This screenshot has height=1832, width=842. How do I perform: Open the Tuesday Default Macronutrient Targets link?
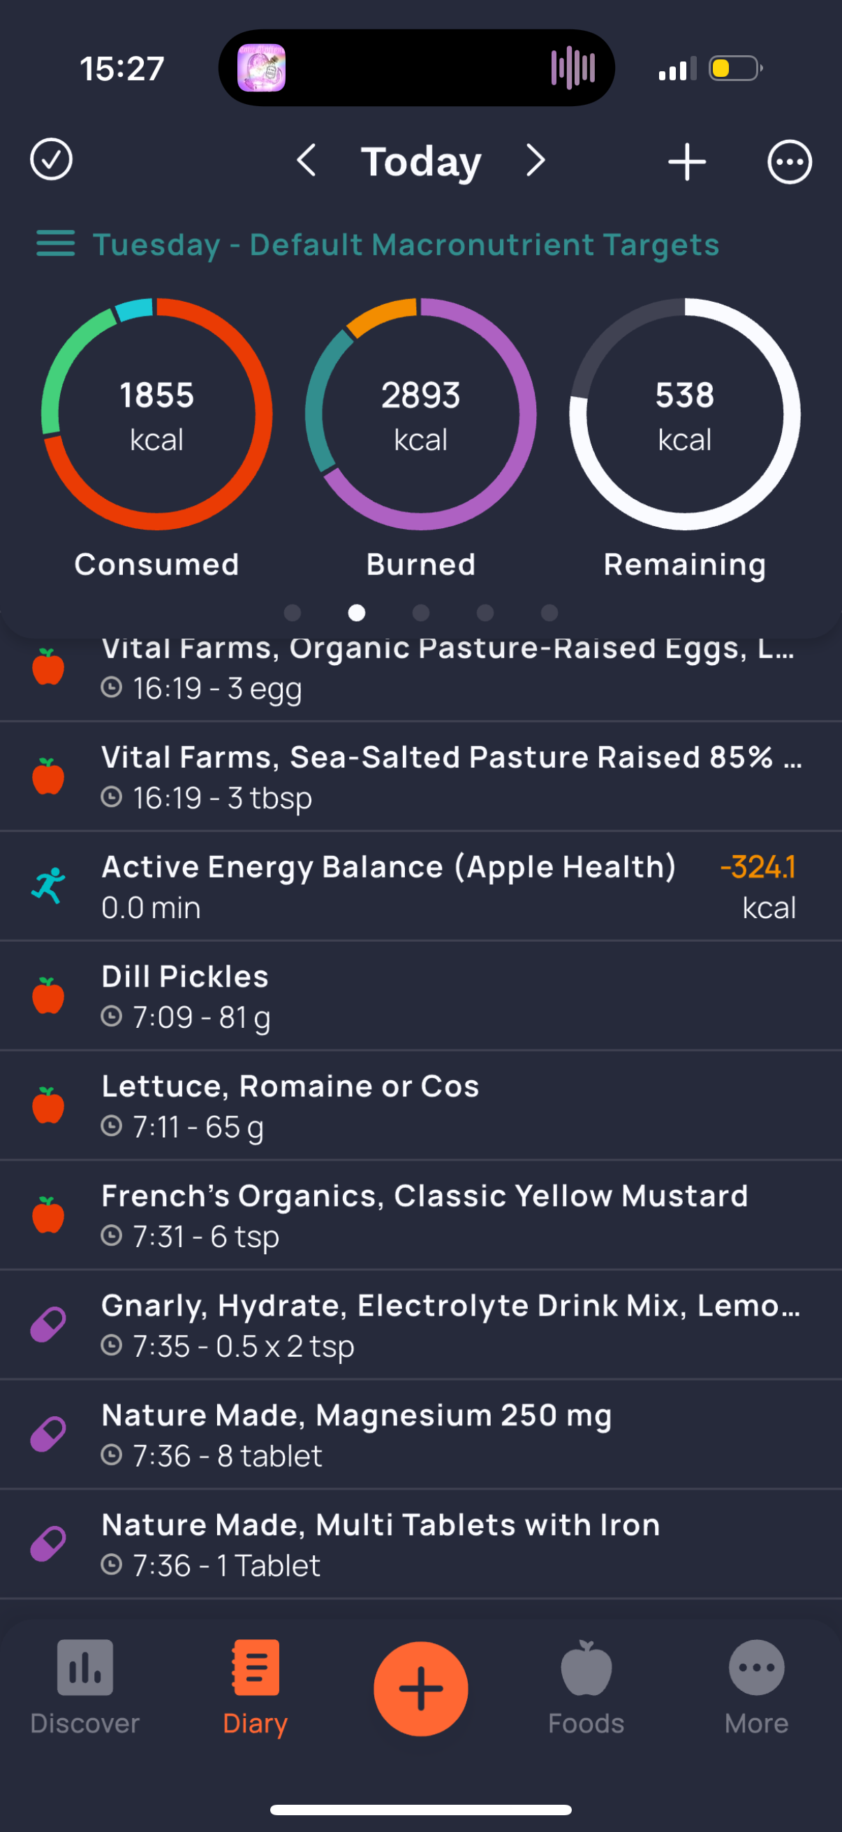406,245
